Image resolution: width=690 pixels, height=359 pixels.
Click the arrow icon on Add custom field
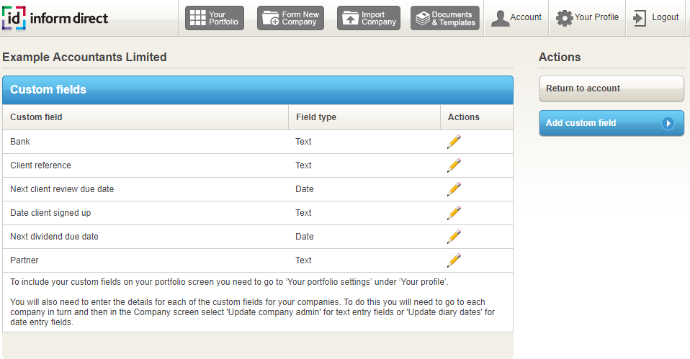click(668, 123)
